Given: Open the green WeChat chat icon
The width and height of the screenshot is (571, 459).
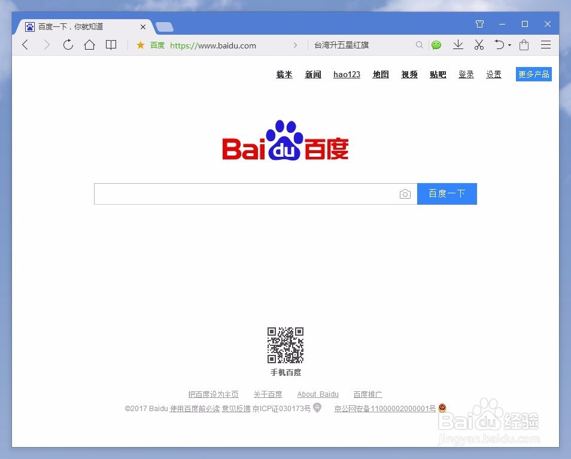Looking at the screenshot, I should [x=436, y=45].
